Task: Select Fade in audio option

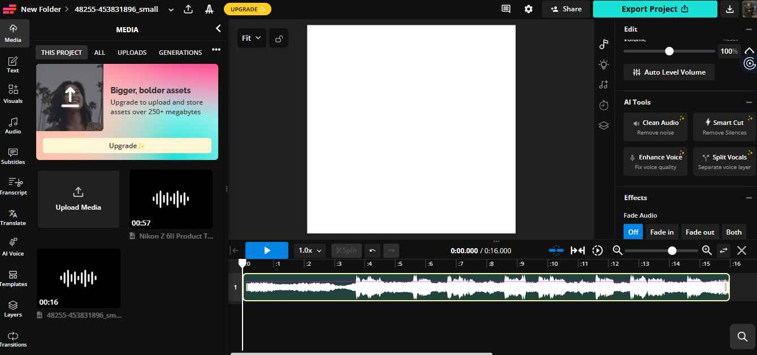Action: pos(661,232)
